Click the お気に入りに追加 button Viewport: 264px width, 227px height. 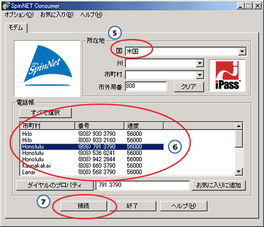click(218, 185)
